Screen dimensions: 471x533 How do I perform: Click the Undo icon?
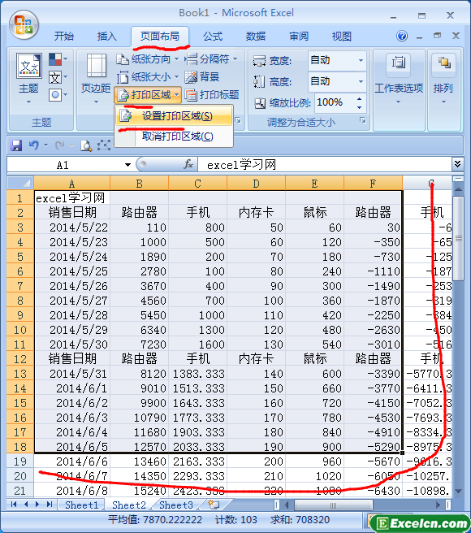click(33, 145)
